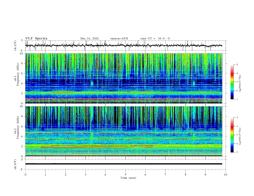
Task: Click the "2" kHz tick of ch.2 spectrogram
Action: coord(22,146)
